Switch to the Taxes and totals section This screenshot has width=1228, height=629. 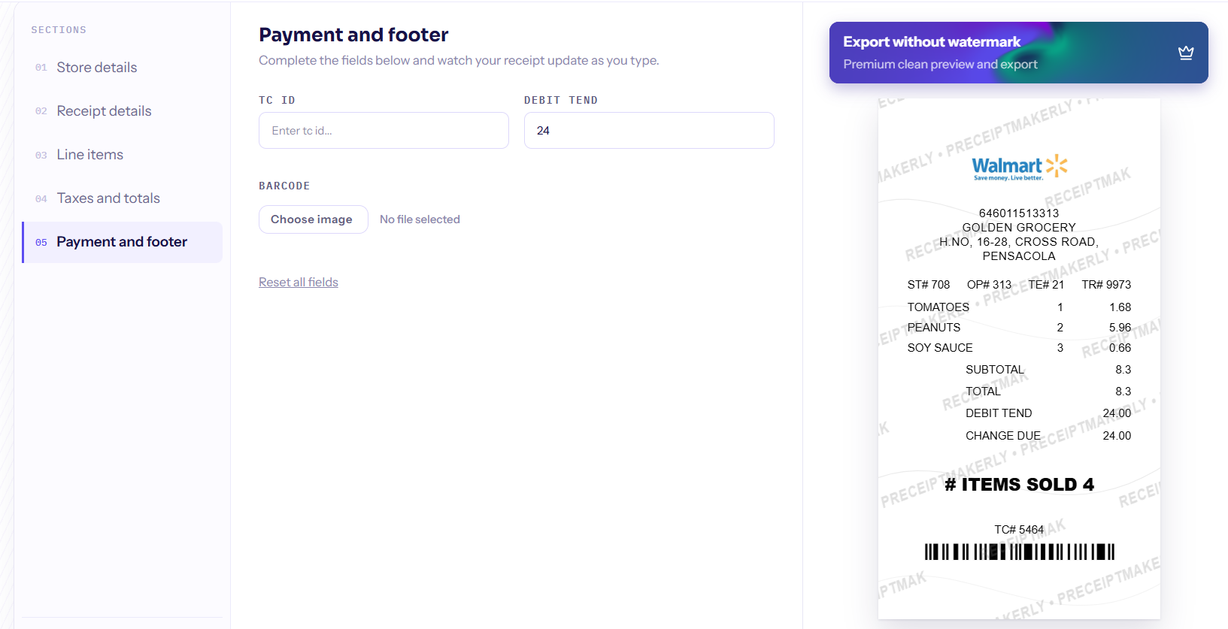[122, 198]
